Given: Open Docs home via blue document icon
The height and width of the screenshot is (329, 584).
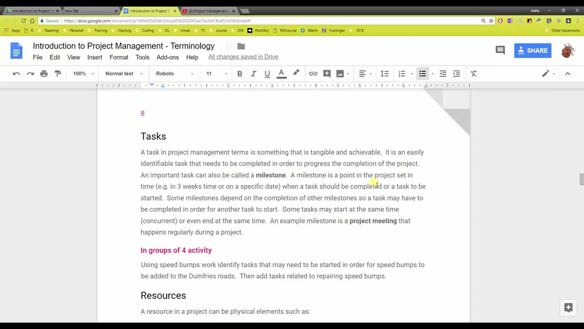Looking at the screenshot, I should click(x=16, y=51).
